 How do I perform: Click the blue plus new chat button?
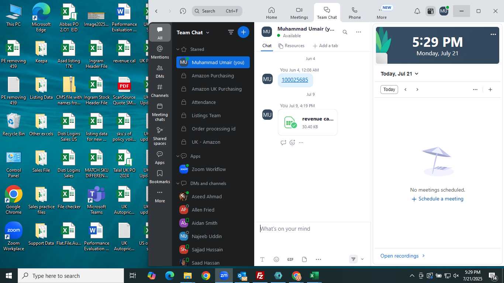(x=244, y=32)
